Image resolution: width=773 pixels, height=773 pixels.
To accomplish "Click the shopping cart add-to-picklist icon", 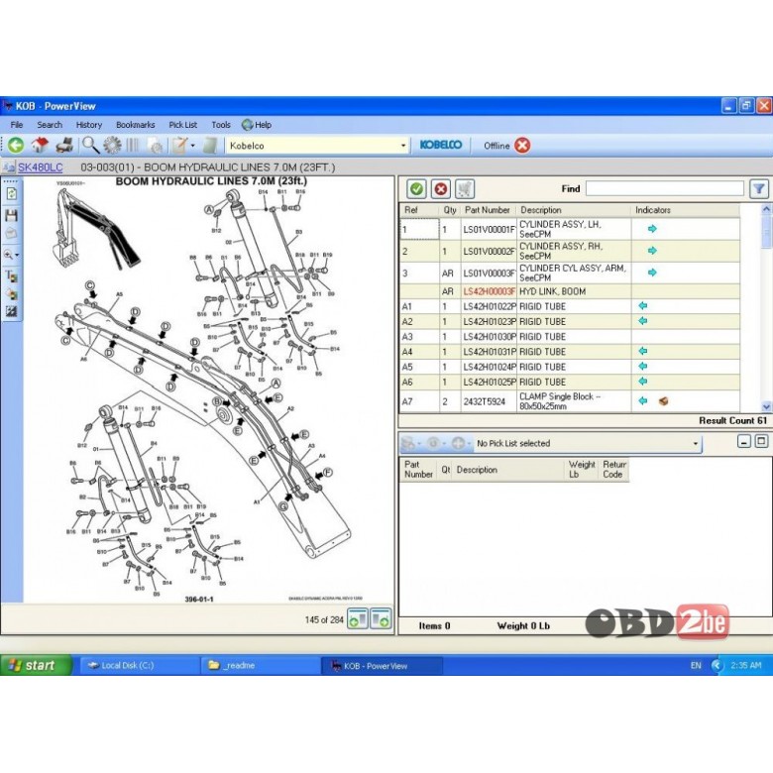I will pos(465,189).
